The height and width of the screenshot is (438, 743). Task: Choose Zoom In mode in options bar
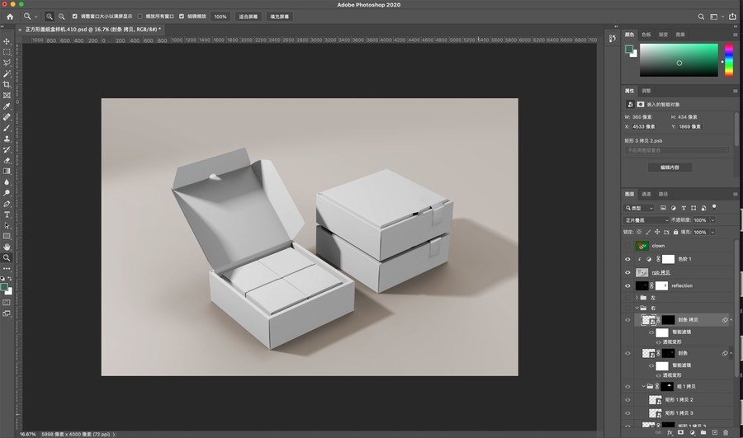click(x=50, y=16)
